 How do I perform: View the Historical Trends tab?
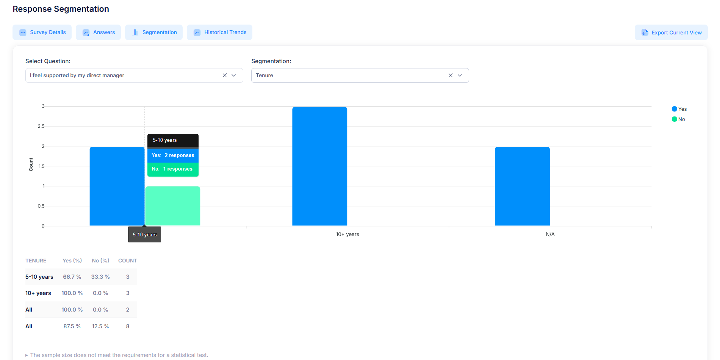pos(219,33)
